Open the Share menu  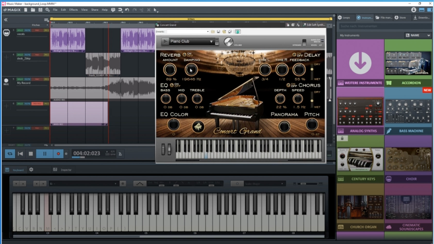pos(95,10)
